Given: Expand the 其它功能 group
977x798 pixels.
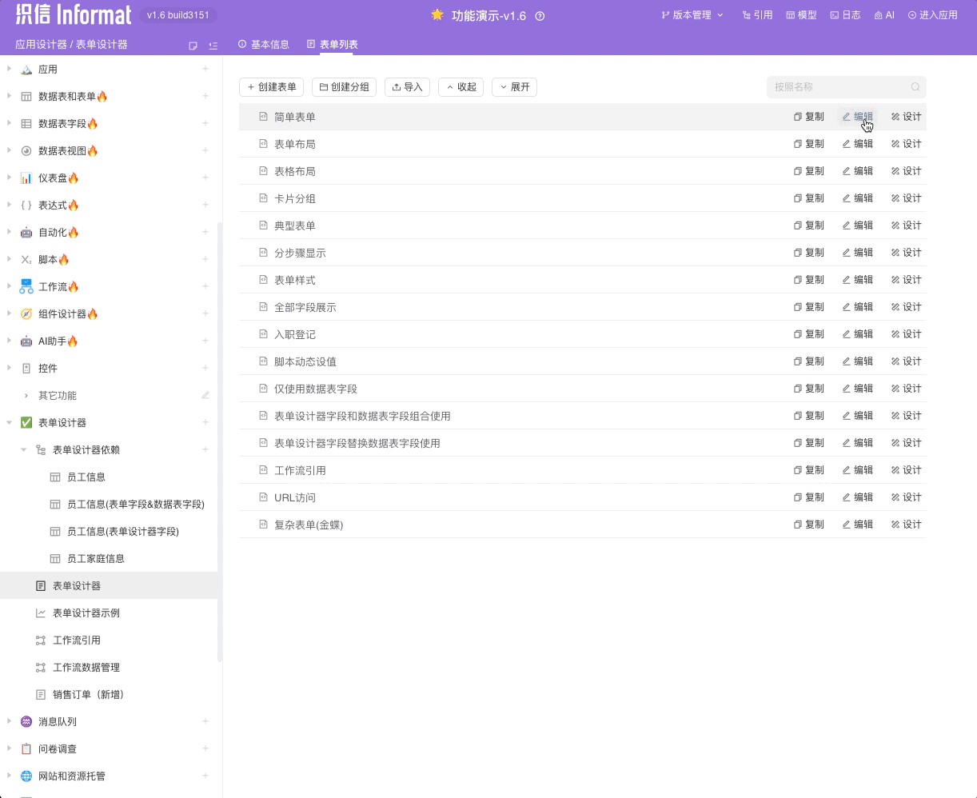Looking at the screenshot, I should pos(26,395).
